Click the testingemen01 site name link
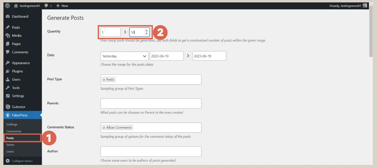The image size is (377, 168). tap(30, 6)
